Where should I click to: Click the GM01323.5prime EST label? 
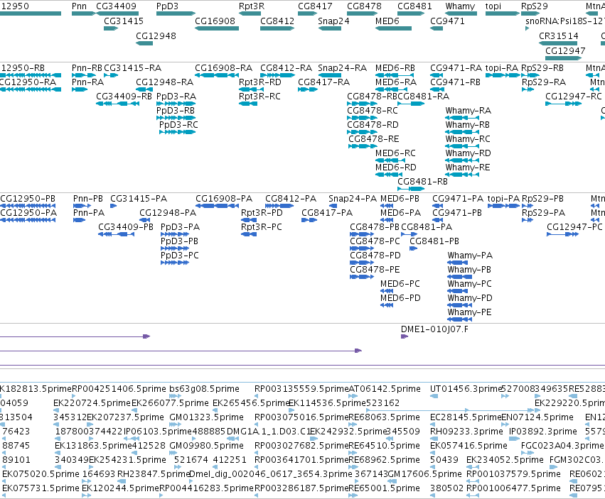click(x=206, y=417)
